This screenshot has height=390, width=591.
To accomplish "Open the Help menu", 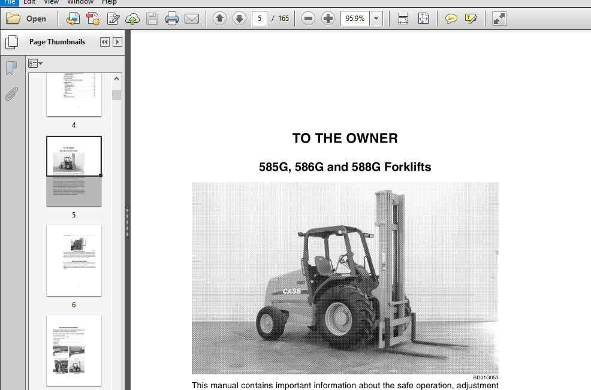I will pos(109,2).
